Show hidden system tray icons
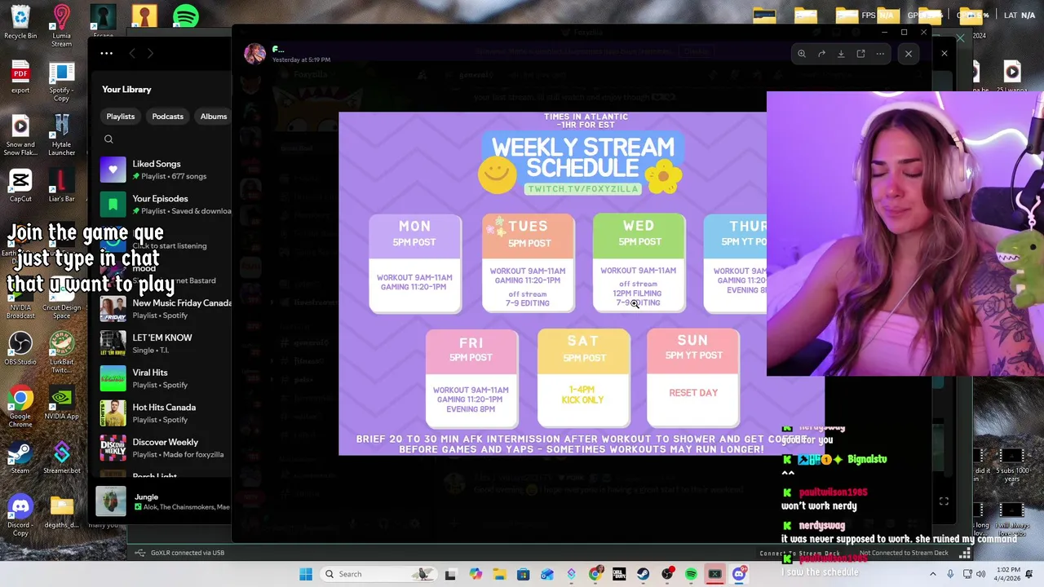 tap(933, 574)
